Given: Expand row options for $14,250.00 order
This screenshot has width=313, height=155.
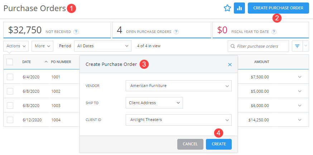Looking at the screenshot, I should [300, 120].
